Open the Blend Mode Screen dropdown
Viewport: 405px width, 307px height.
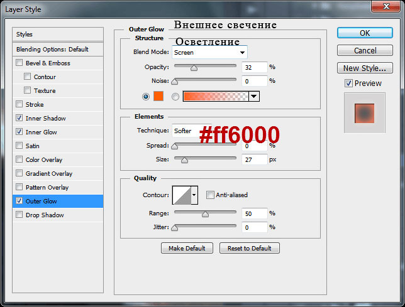tap(209, 52)
